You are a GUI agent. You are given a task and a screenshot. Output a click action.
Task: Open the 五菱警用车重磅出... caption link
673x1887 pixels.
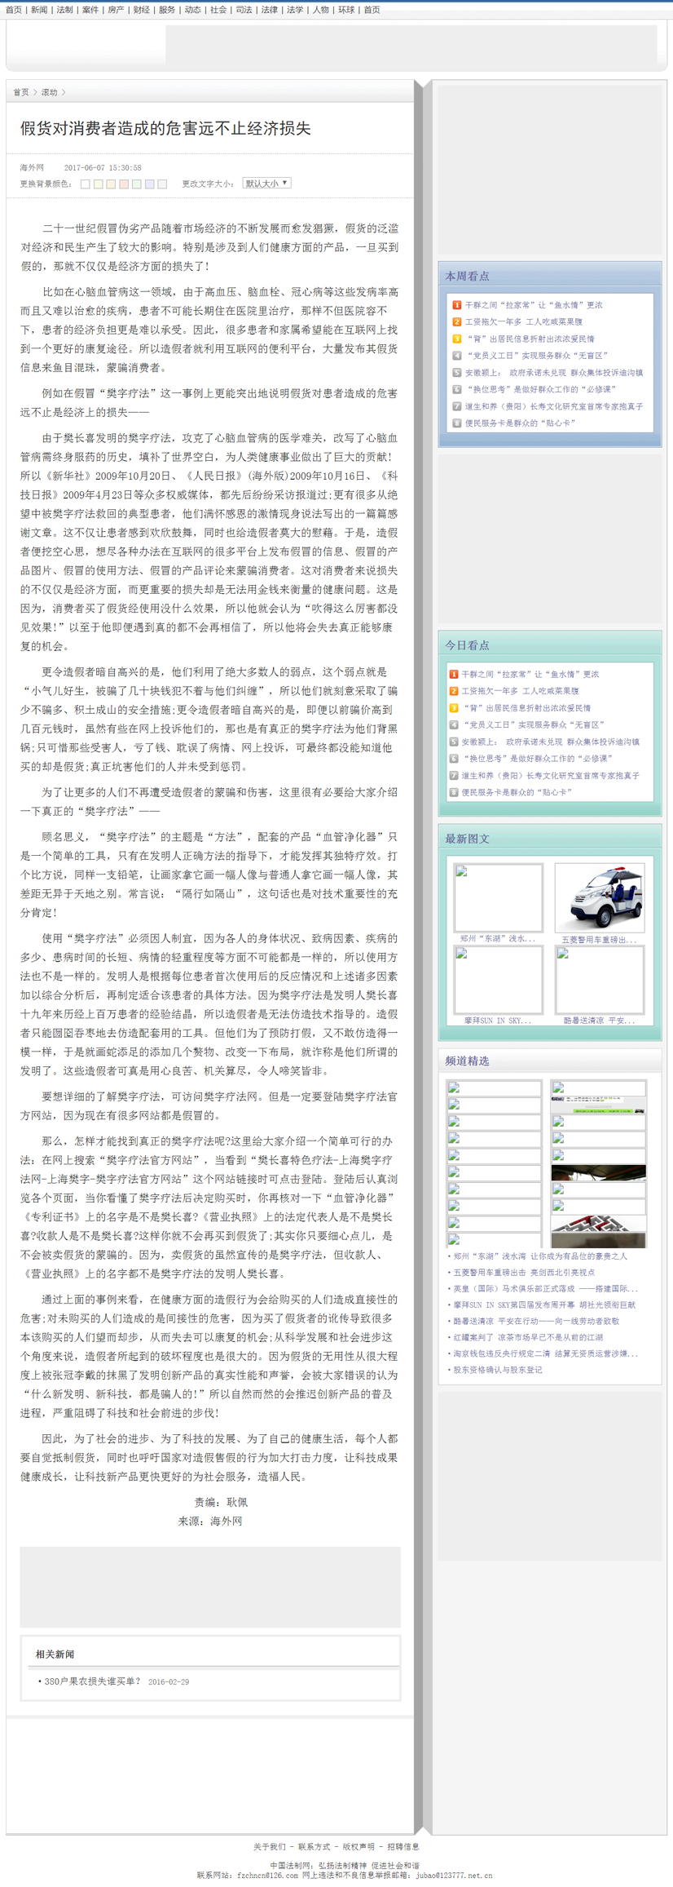click(600, 940)
